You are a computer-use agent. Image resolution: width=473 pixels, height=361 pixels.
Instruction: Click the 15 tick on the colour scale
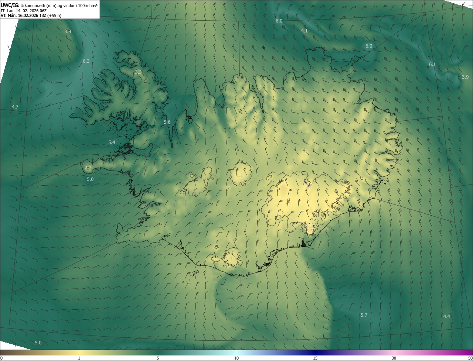(x=315, y=358)
